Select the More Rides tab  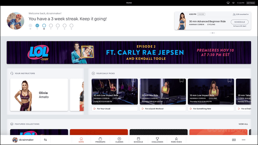click(177, 140)
